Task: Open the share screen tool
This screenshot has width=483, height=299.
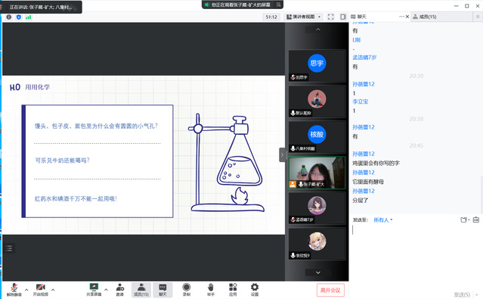Action: [x=94, y=289]
